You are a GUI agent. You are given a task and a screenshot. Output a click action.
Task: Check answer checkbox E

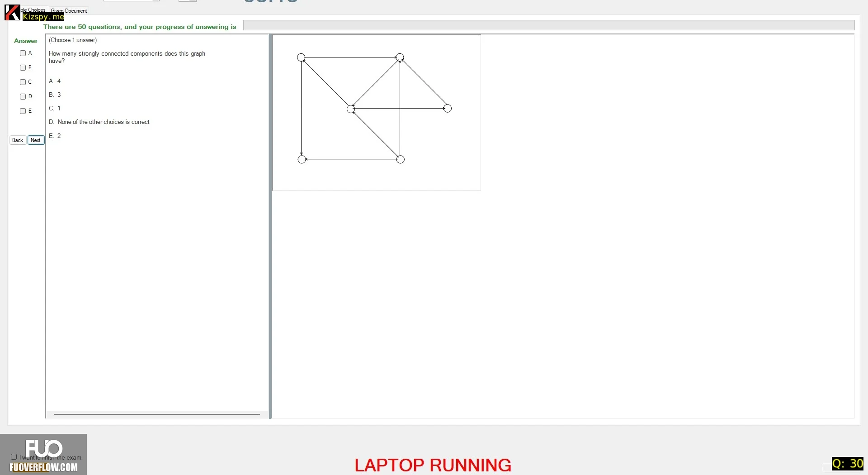tap(23, 111)
